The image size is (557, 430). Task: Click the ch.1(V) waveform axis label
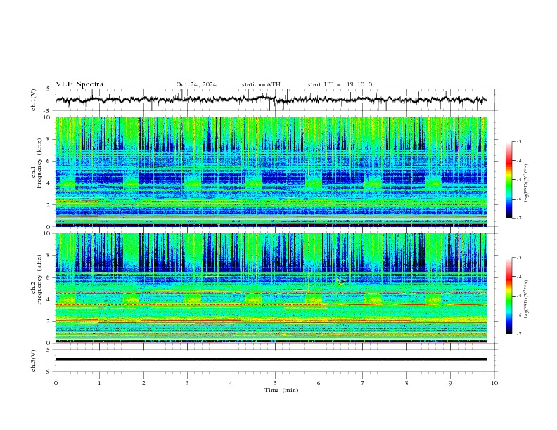click(34, 100)
